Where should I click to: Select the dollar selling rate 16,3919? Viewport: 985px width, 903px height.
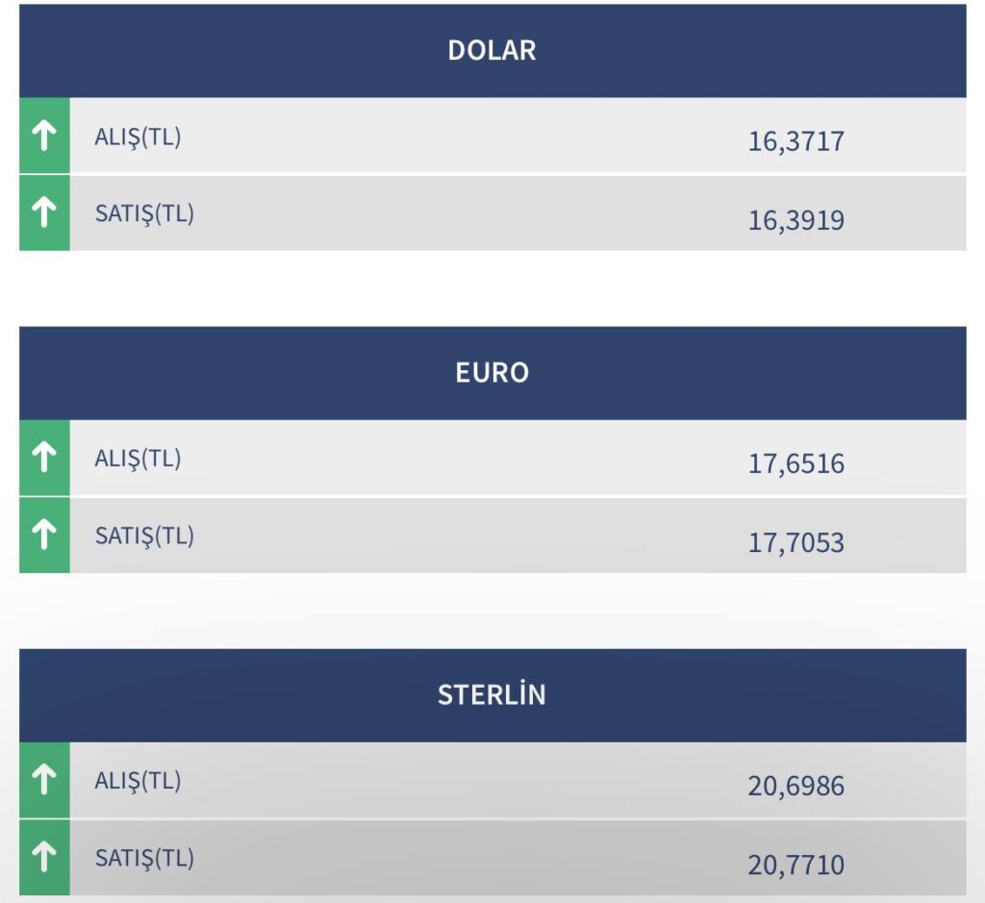tap(796, 220)
